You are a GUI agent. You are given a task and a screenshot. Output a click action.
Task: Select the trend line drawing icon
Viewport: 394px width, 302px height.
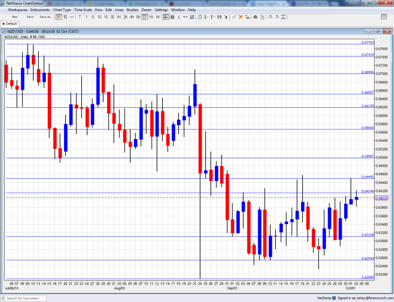coord(234,17)
